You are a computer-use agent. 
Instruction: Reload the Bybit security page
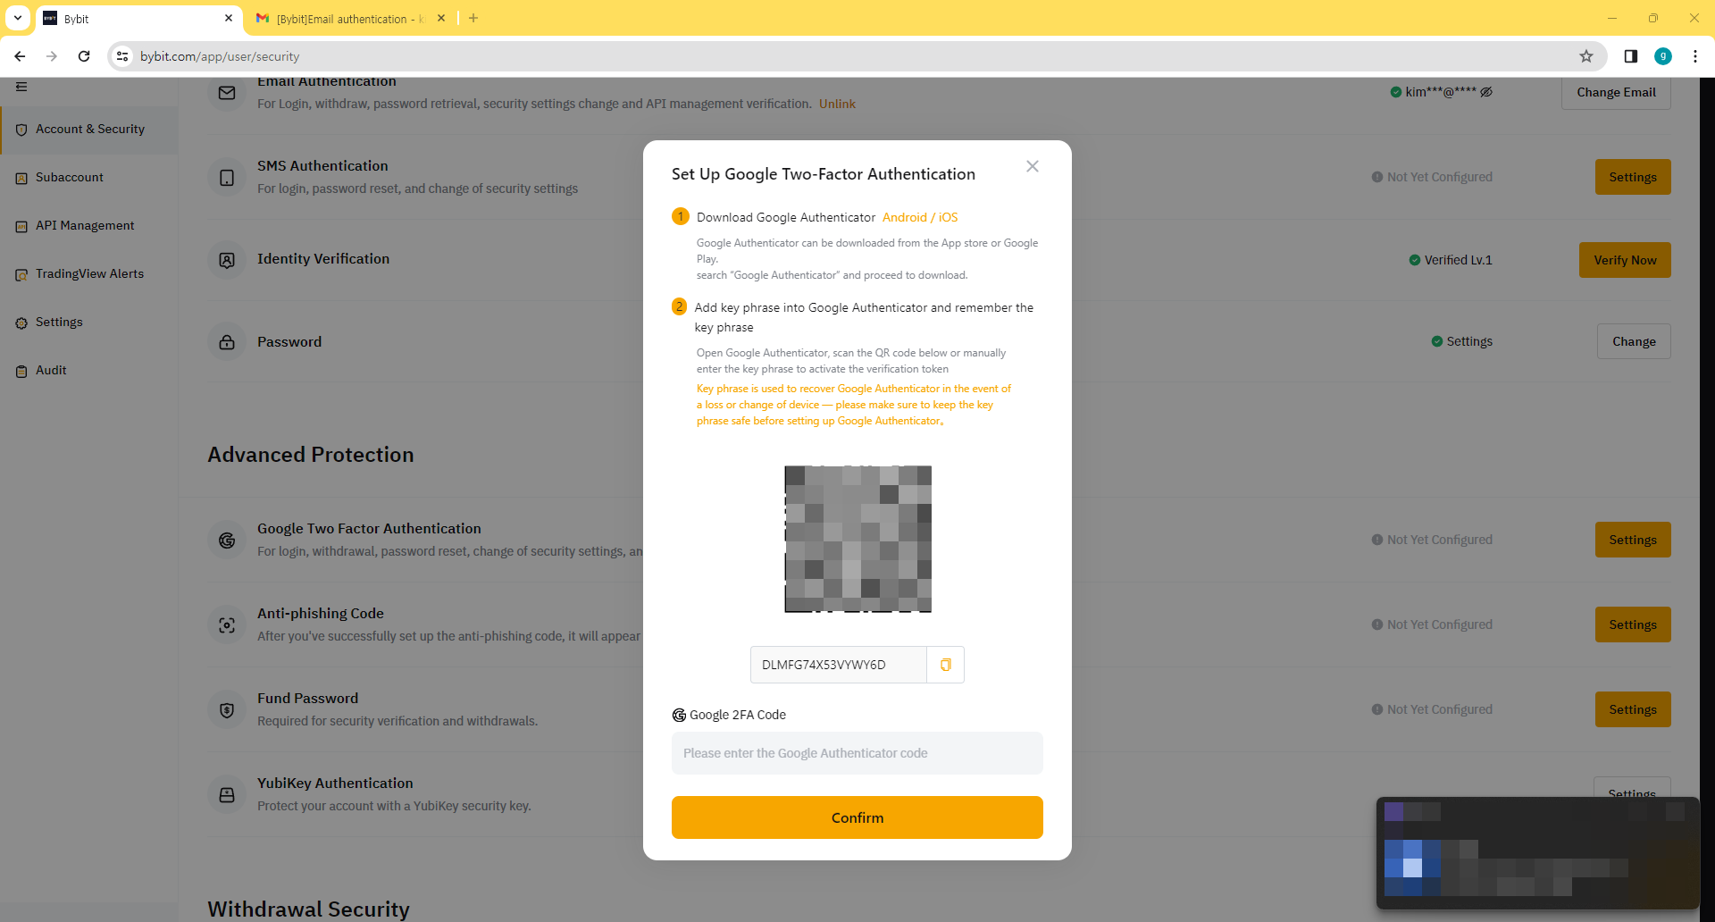[84, 56]
